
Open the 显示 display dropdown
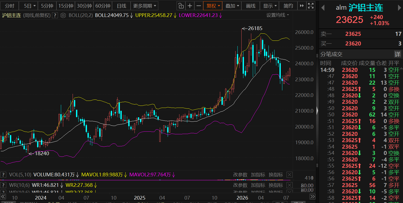pyautogui.click(x=270, y=6)
